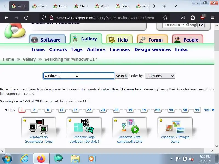Open the Design services link

152,49
